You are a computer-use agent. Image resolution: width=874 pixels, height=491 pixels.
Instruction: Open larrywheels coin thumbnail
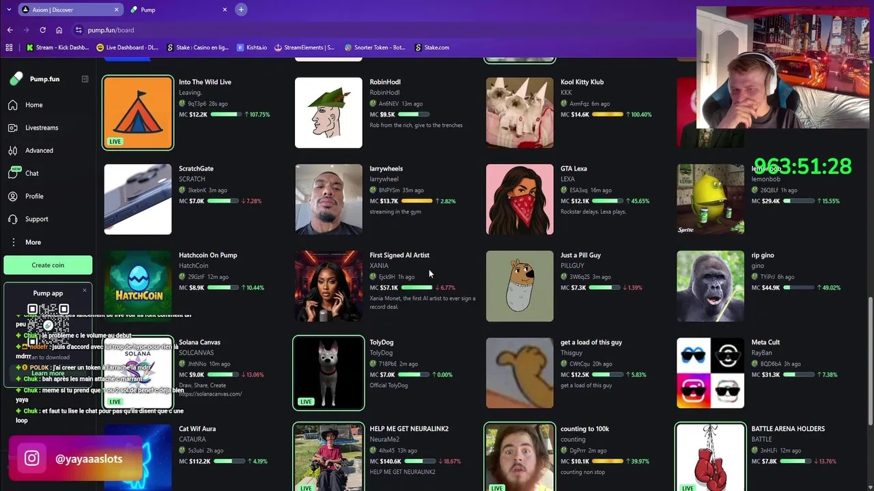(328, 199)
